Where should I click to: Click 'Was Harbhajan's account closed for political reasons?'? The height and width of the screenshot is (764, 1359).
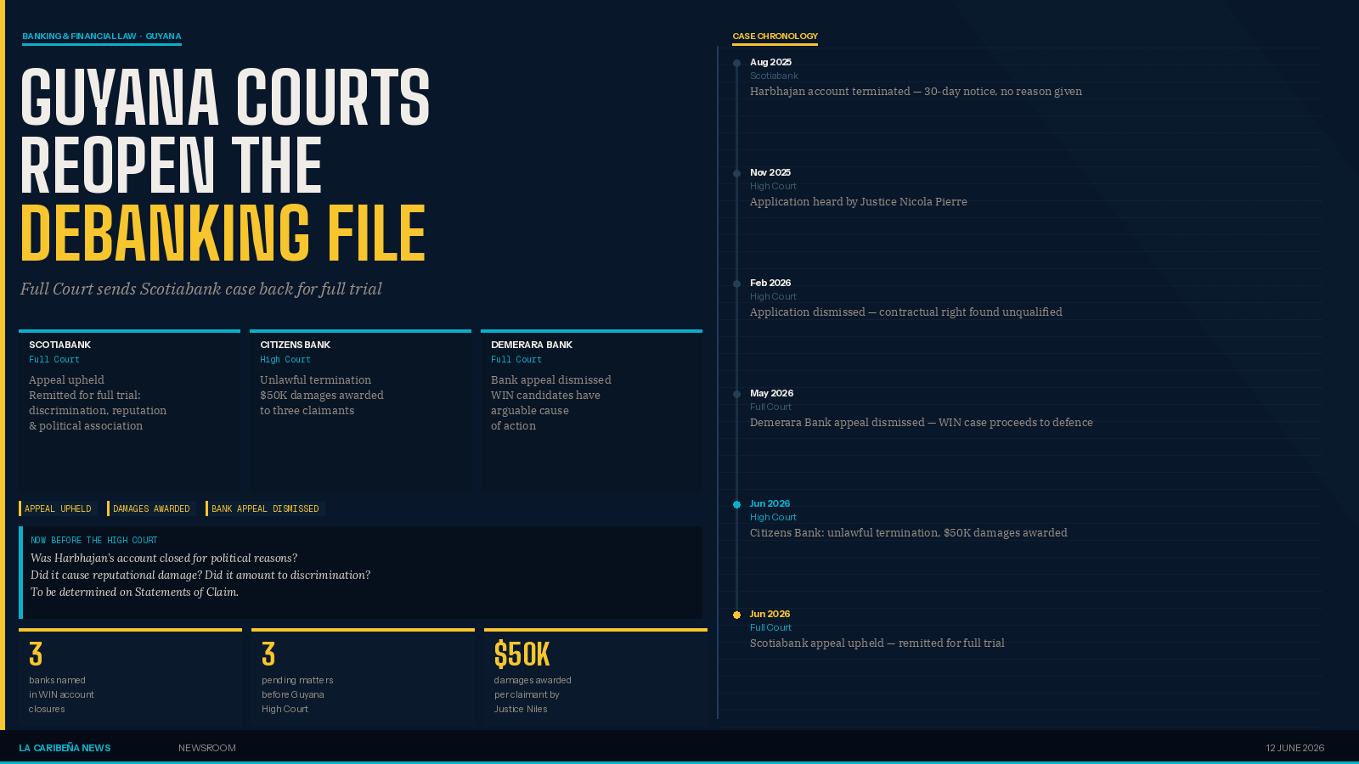164,559
